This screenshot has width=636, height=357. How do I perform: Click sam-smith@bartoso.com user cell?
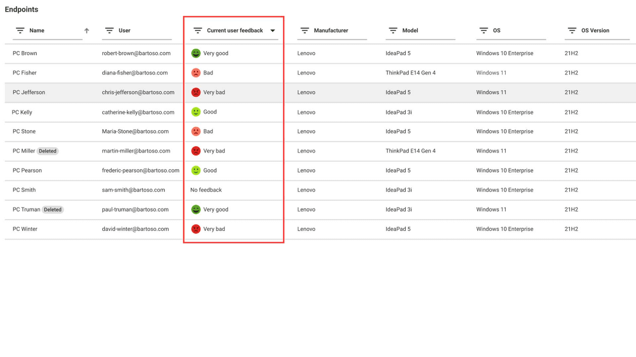[x=133, y=190]
